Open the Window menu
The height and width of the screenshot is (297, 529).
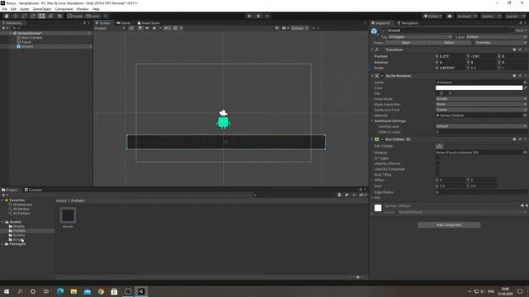[83, 9]
